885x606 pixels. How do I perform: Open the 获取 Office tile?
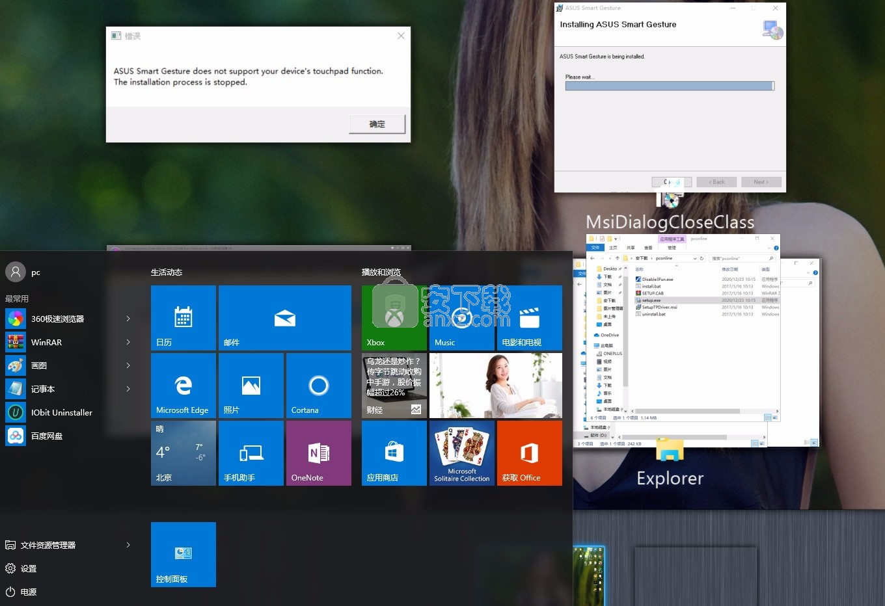click(530, 453)
